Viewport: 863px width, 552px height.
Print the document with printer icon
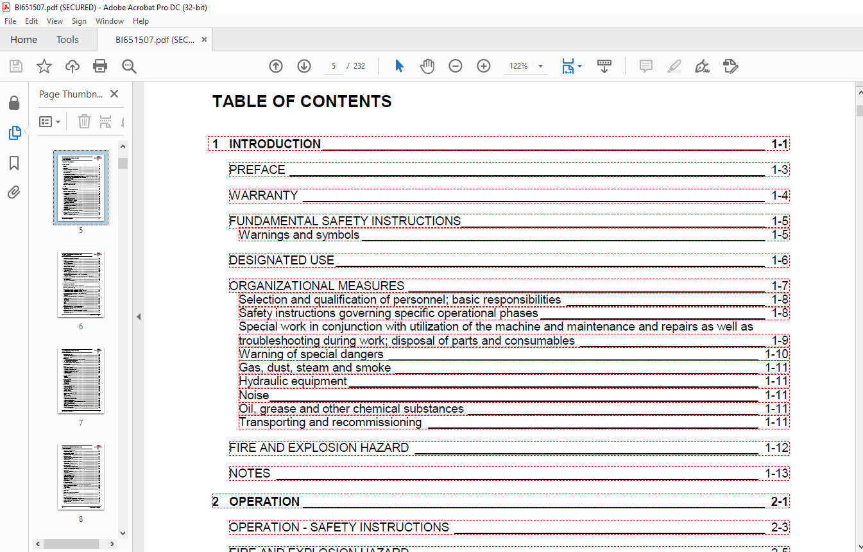click(x=100, y=66)
